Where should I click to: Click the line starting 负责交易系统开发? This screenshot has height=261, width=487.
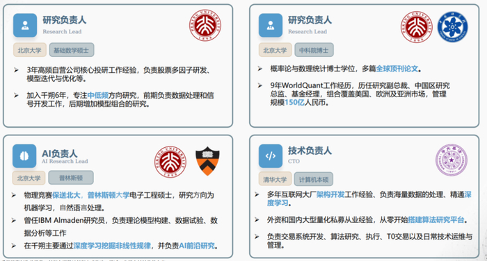click(x=369, y=237)
